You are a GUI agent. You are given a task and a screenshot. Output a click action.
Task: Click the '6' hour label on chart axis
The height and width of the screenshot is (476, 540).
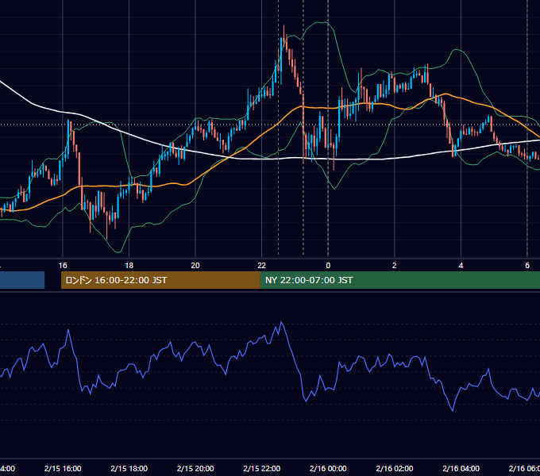[x=527, y=266]
